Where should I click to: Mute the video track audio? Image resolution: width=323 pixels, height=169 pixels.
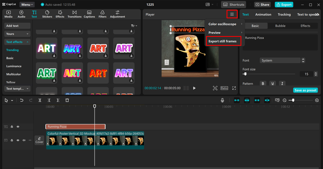24,140
